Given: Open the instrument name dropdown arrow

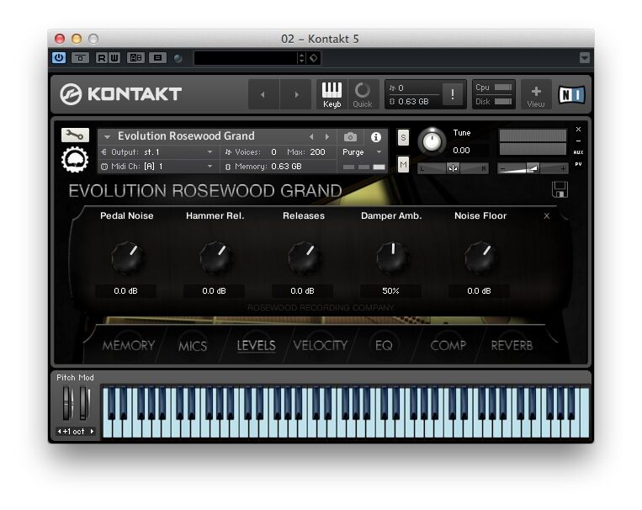Looking at the screenshot, I should point(107,136).
